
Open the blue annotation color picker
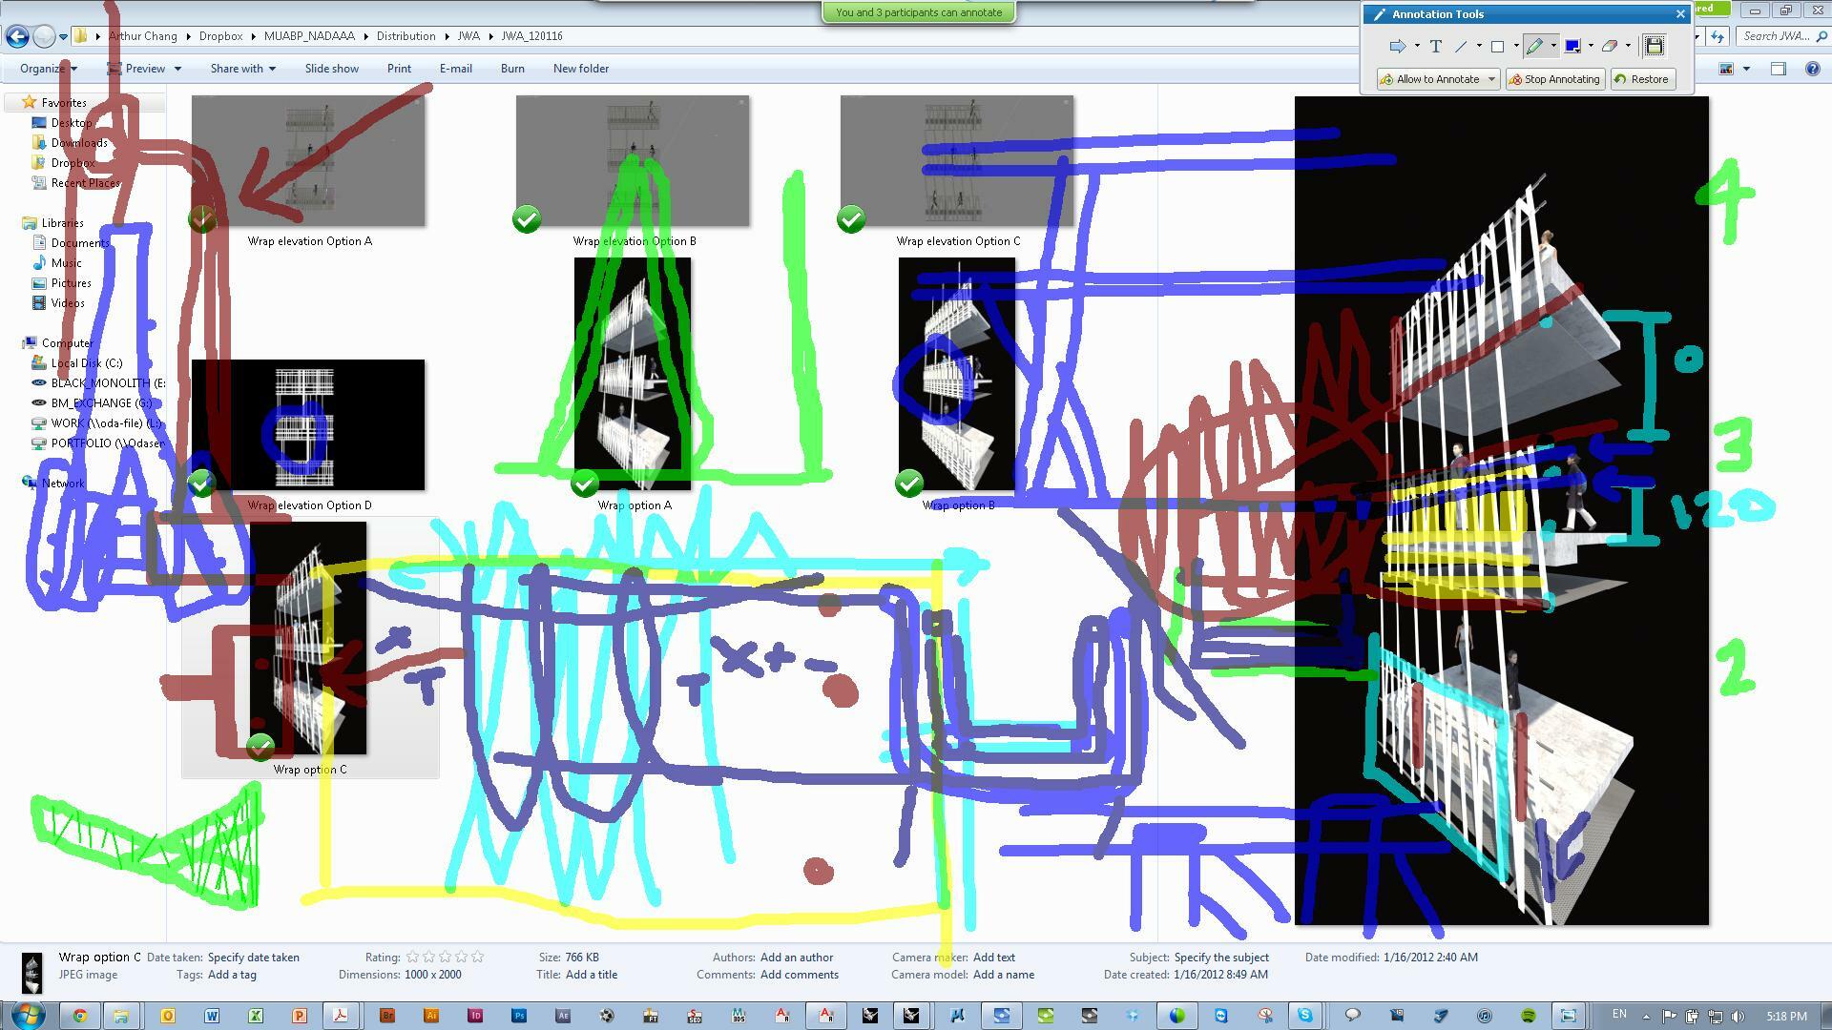[1572, 46]
